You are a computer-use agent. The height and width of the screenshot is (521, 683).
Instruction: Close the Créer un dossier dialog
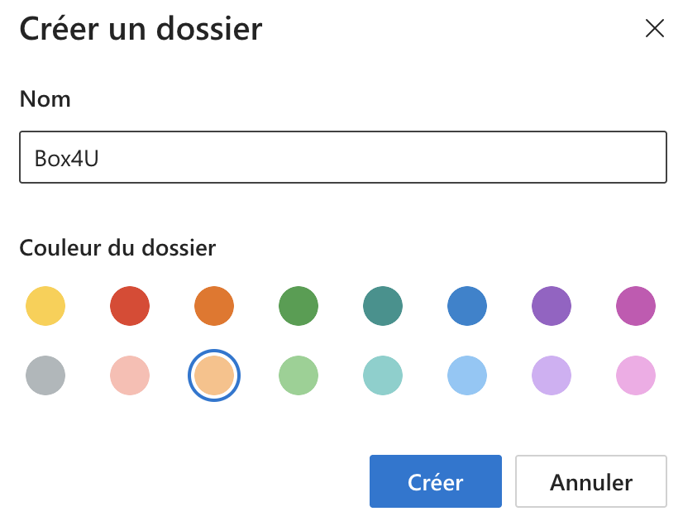pyautogui.click(x=654, y=29)
